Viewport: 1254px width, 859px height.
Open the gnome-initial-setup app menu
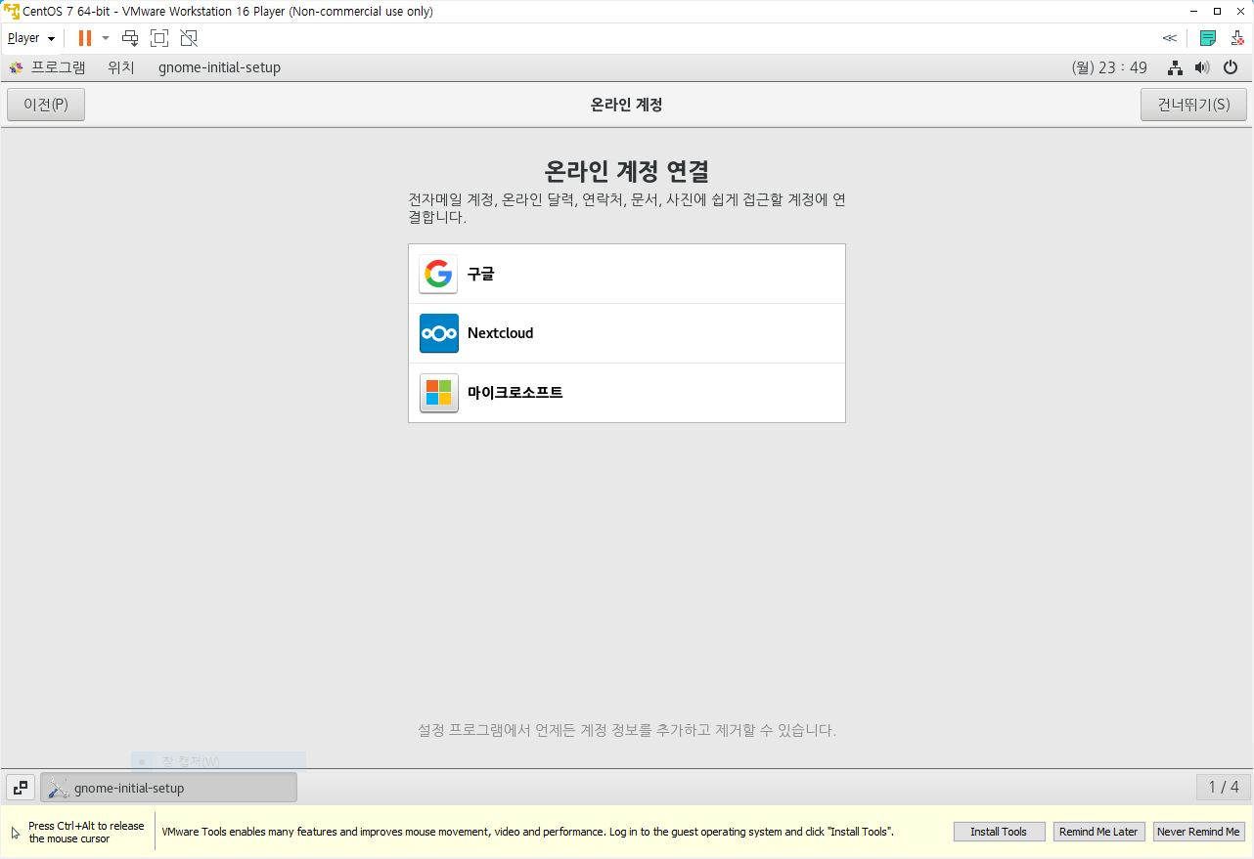coord(219,67)
